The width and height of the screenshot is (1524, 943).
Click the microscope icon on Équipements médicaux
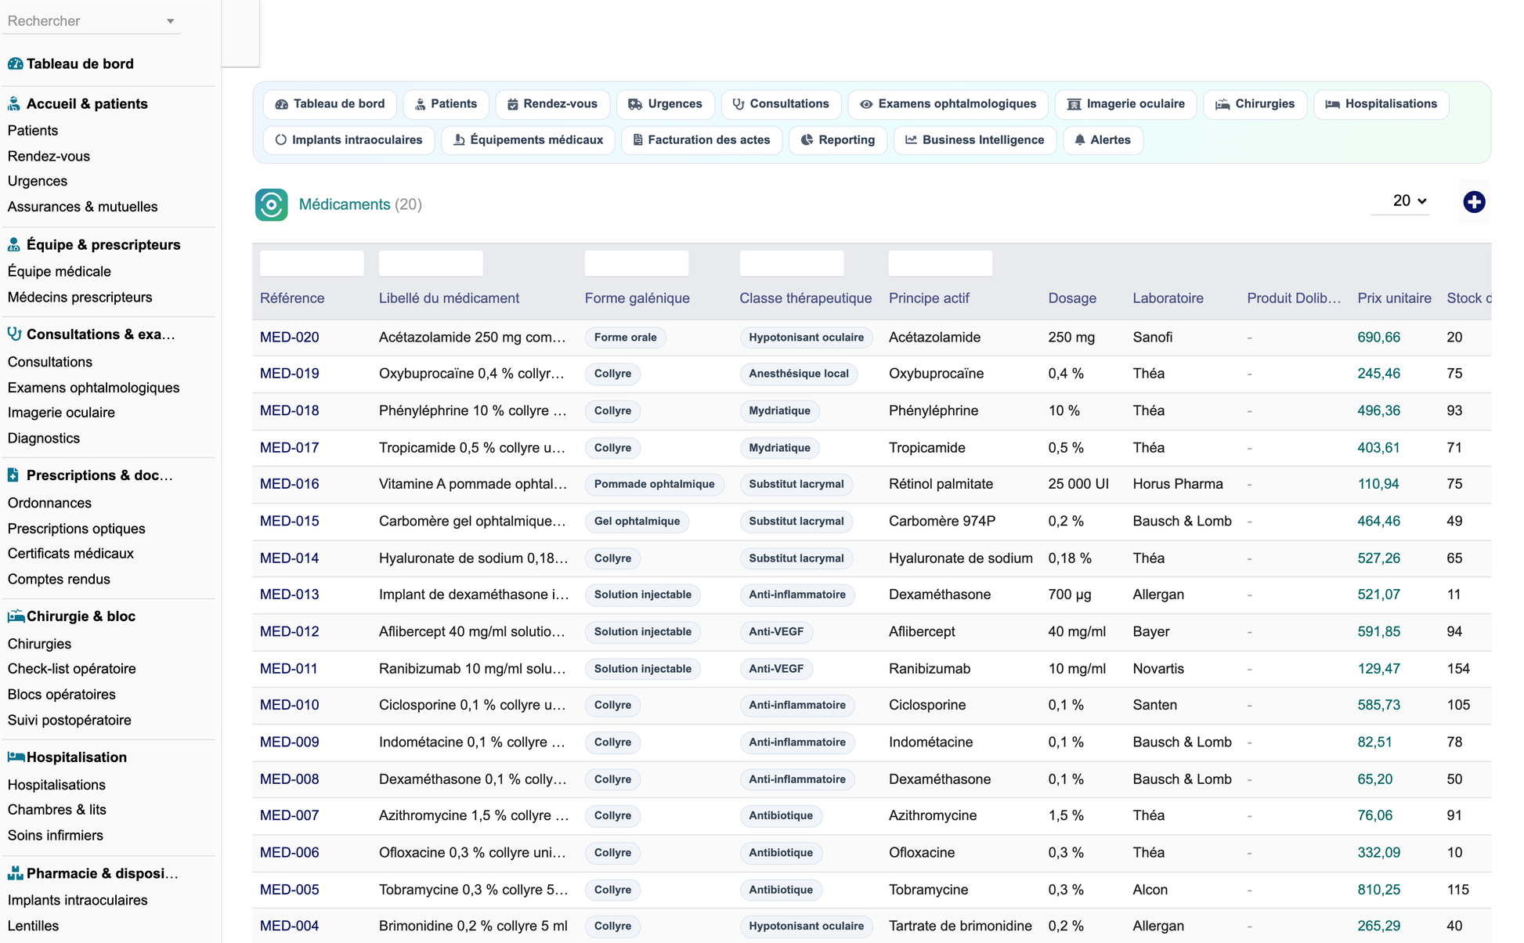459,140
